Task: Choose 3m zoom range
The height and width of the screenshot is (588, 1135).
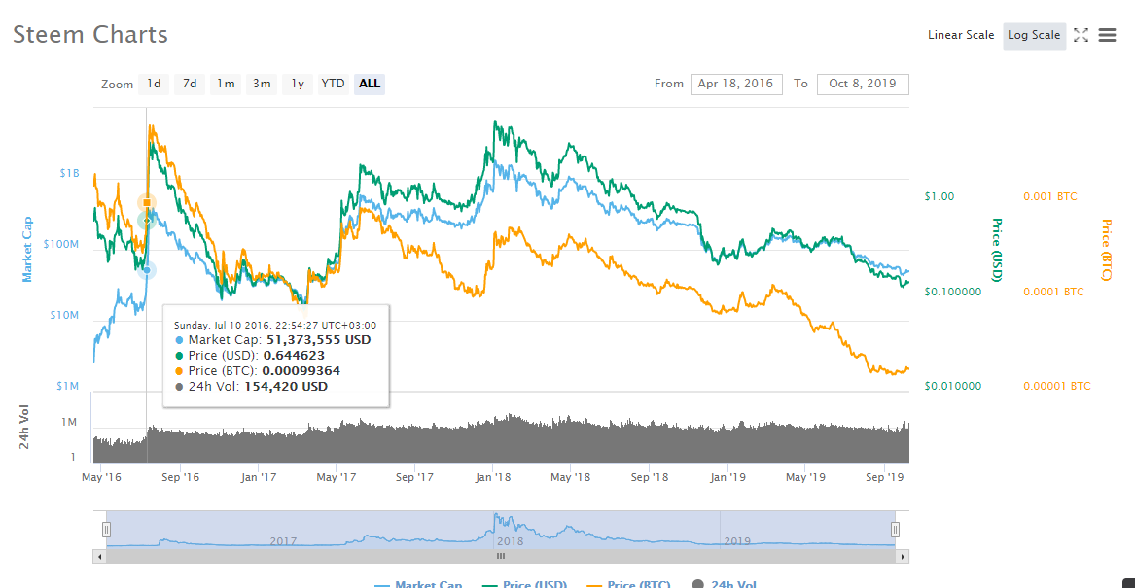Action: 262,84
